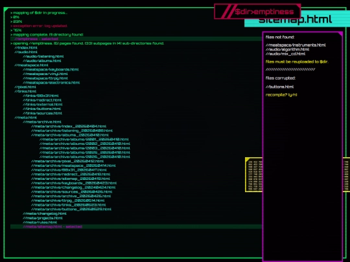The height and width of the screenshot is (262, 350).
Task: Open //meatspace/electronics.html link
Action: pyautogui.click(x=51, y=83)
